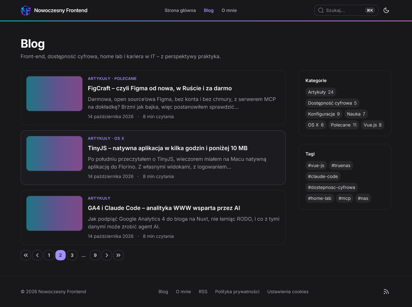
Task: Open the FigCraft article title
Action: (x=160, y=88)
